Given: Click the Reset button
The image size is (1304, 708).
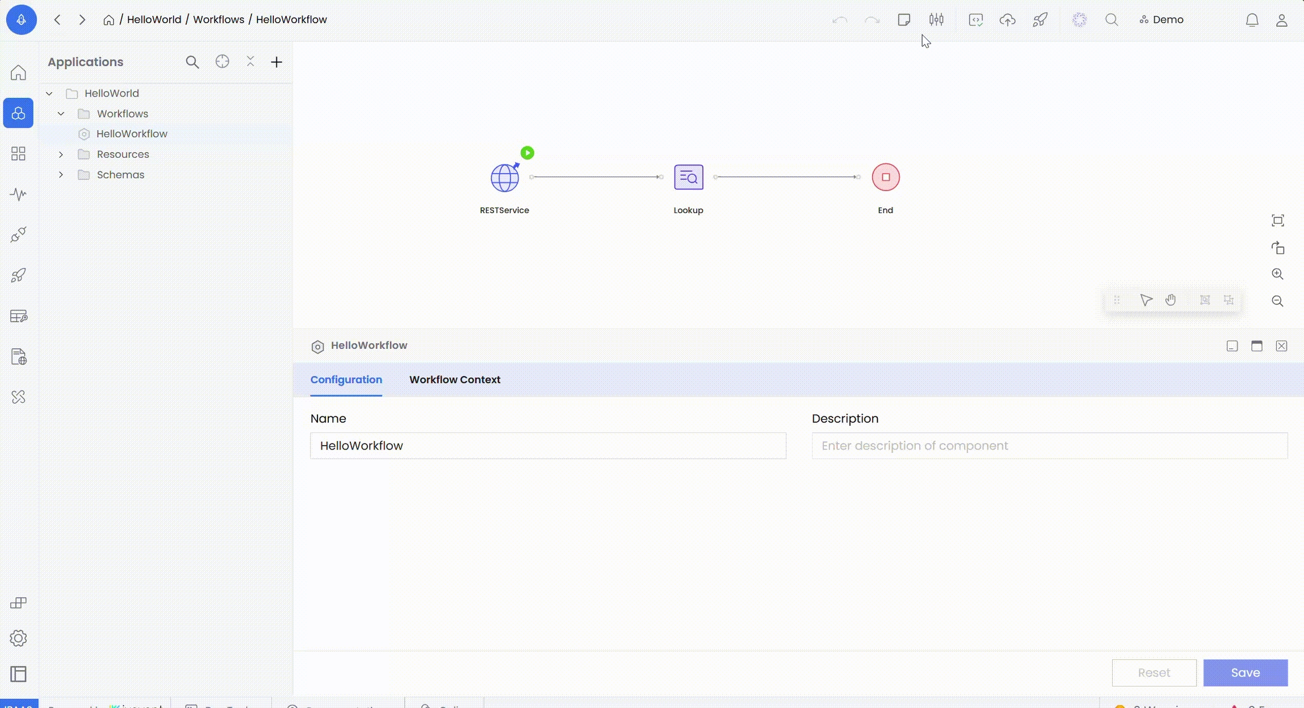Looking at the screenshot, I should click(1153, 672).
